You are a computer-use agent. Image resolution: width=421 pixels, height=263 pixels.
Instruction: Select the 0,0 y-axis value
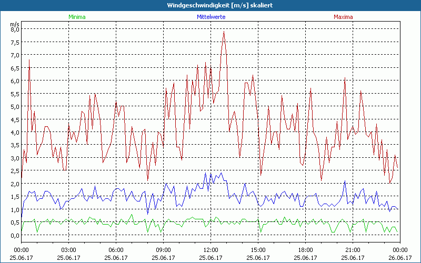coord(15,235)
